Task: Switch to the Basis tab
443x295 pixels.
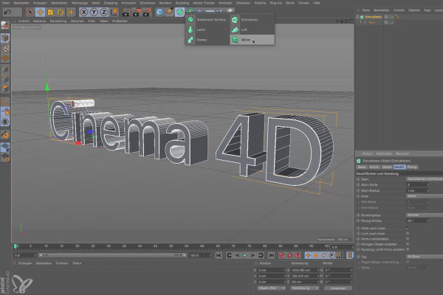Action: (x=362, y=167)
